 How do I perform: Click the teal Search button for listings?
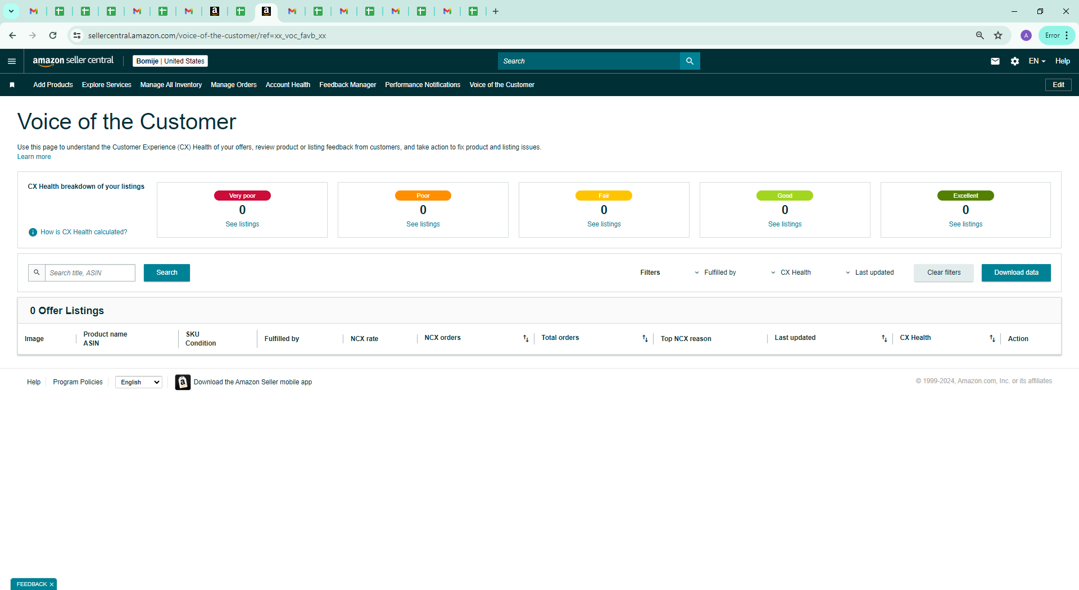point(167,273)
